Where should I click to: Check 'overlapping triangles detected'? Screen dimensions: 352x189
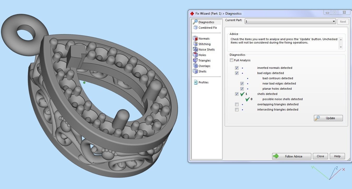click(x=237, y=104)
